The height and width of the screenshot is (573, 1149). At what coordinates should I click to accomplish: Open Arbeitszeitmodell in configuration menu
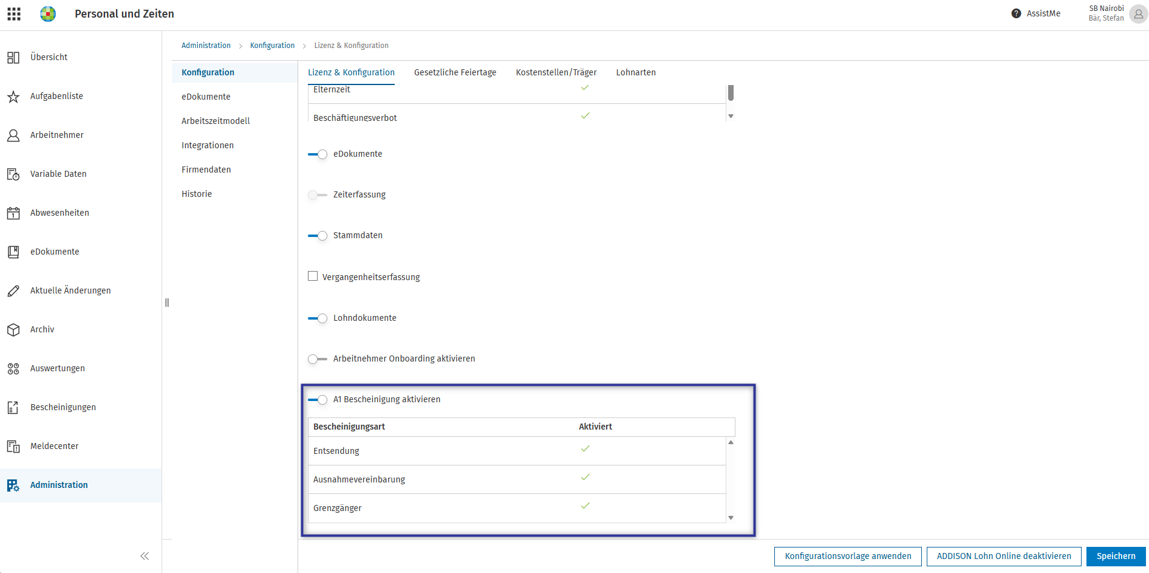tap(216, 121)
